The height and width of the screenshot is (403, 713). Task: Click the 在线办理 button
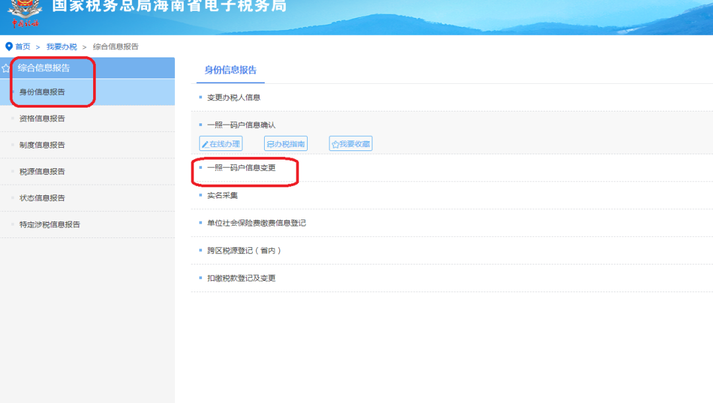[221, 144]
